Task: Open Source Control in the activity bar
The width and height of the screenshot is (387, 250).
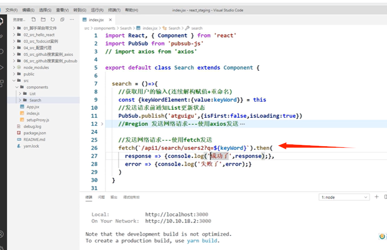Action: point(1,36)
